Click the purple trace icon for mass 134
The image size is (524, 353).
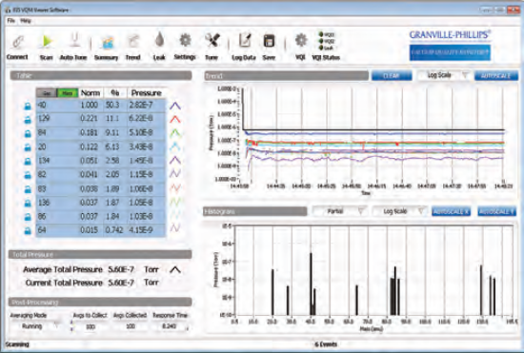coord(175,160)
